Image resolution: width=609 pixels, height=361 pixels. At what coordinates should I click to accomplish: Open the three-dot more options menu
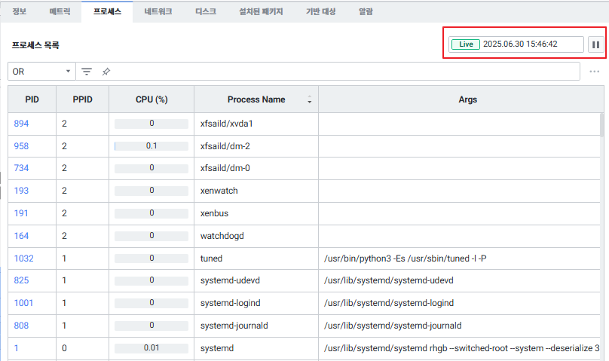(594, 72)
